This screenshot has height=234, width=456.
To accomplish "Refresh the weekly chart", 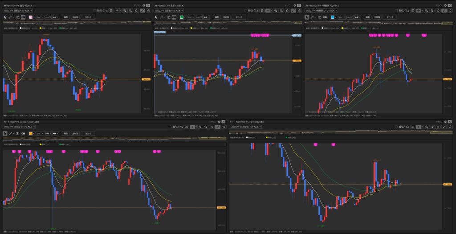I will click(136, 11).
